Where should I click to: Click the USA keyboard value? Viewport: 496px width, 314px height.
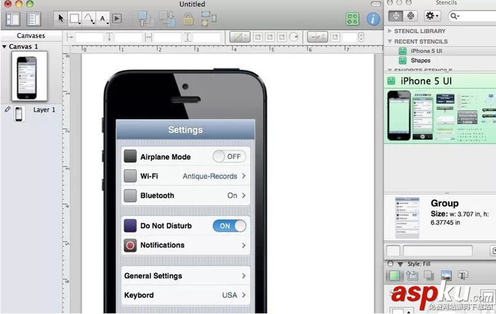(230, 295)
